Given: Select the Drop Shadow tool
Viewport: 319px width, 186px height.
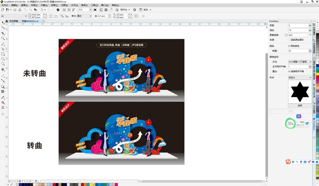Looking at the screenshot, I should [x=2, y=87].
